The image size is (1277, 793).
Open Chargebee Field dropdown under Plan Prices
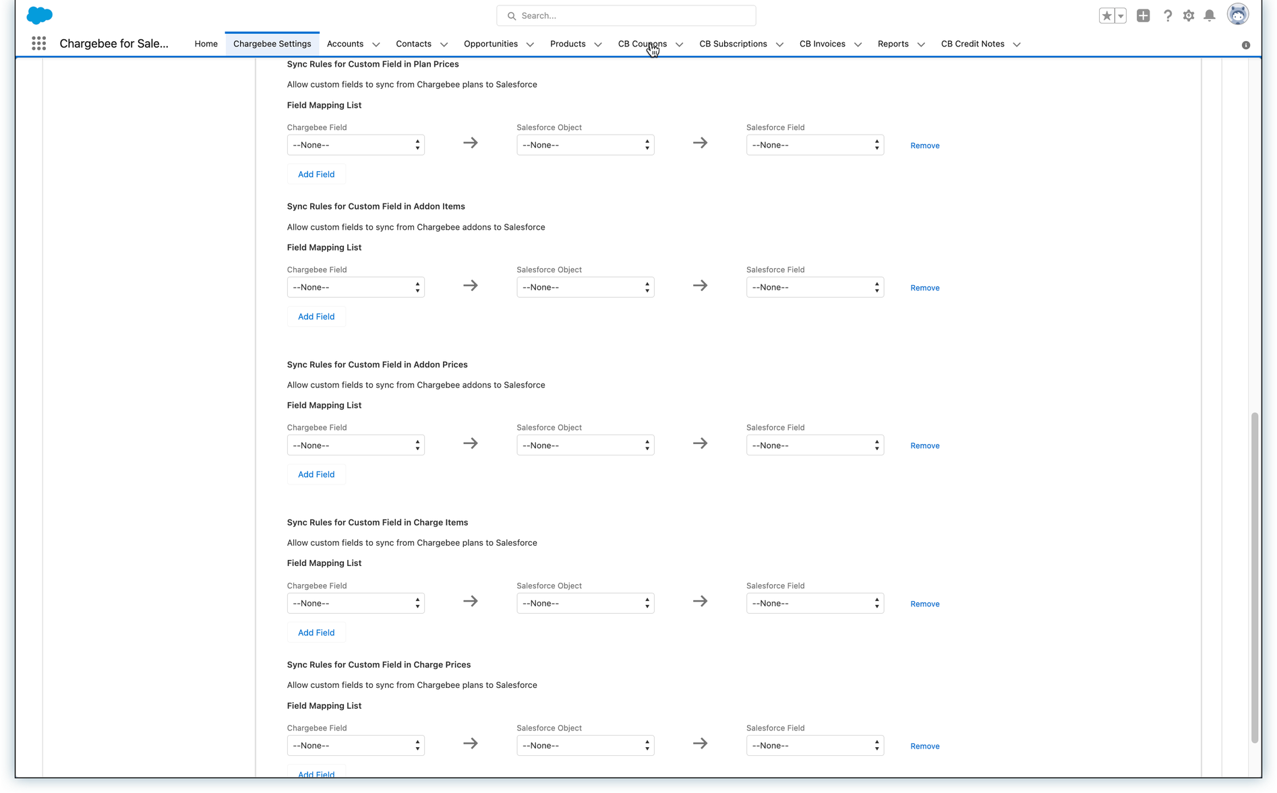click(x=355, y=145)
